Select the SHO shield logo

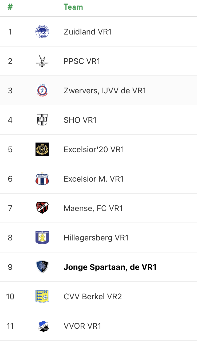tap(42, 120)
